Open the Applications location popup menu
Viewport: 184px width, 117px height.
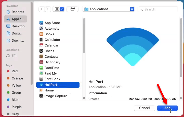pos(108,9)
